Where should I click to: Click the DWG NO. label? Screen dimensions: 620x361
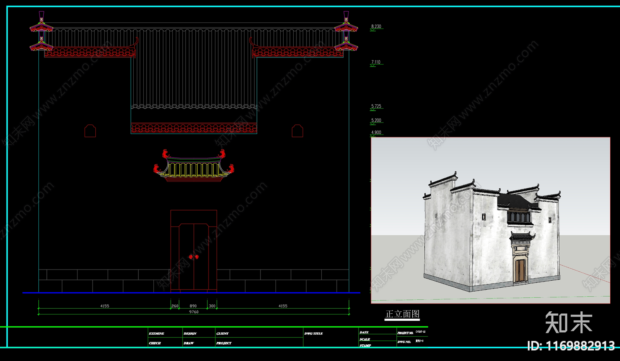click(404, 342)
